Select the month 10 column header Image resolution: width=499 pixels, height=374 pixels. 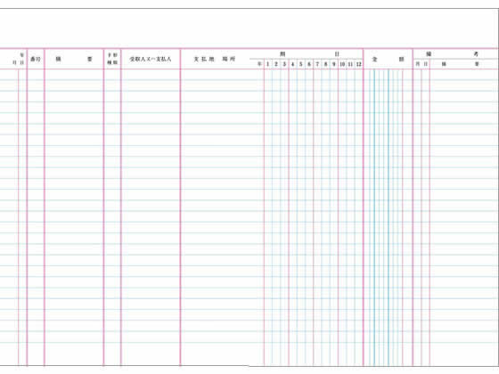[342, 64]
